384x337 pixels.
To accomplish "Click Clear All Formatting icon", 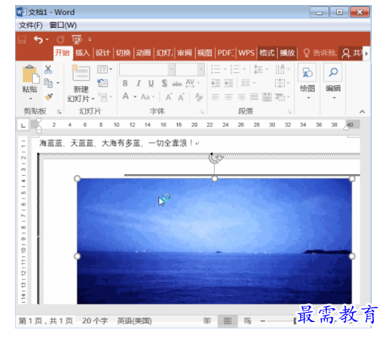I will tap(199, 97).
